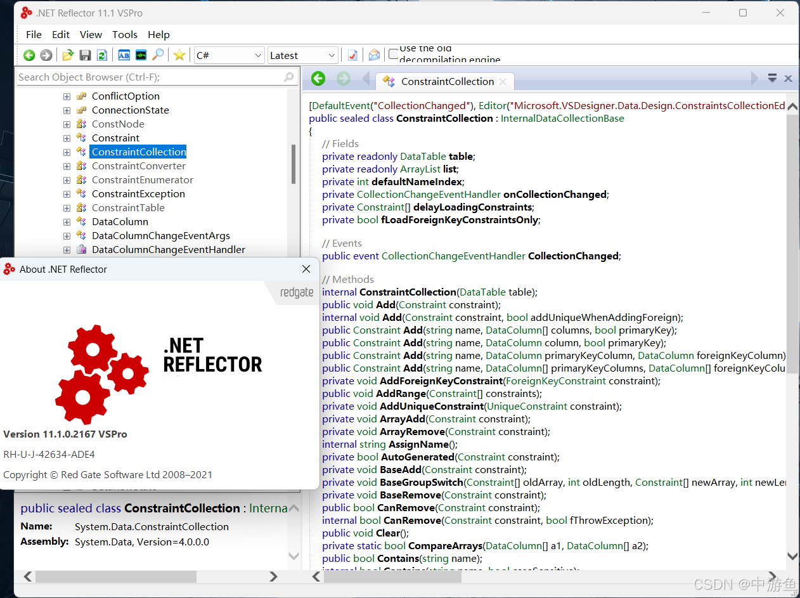Viewport: 800px width, 598px height.
Task: Select the ConstraintCollection tab
Action: coord(444,82)
